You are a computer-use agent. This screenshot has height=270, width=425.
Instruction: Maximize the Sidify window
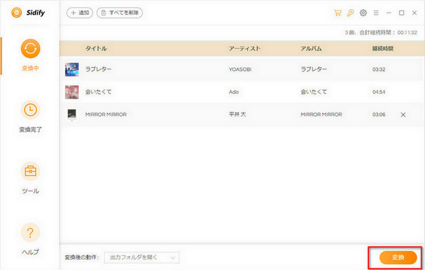pos(401,12)
